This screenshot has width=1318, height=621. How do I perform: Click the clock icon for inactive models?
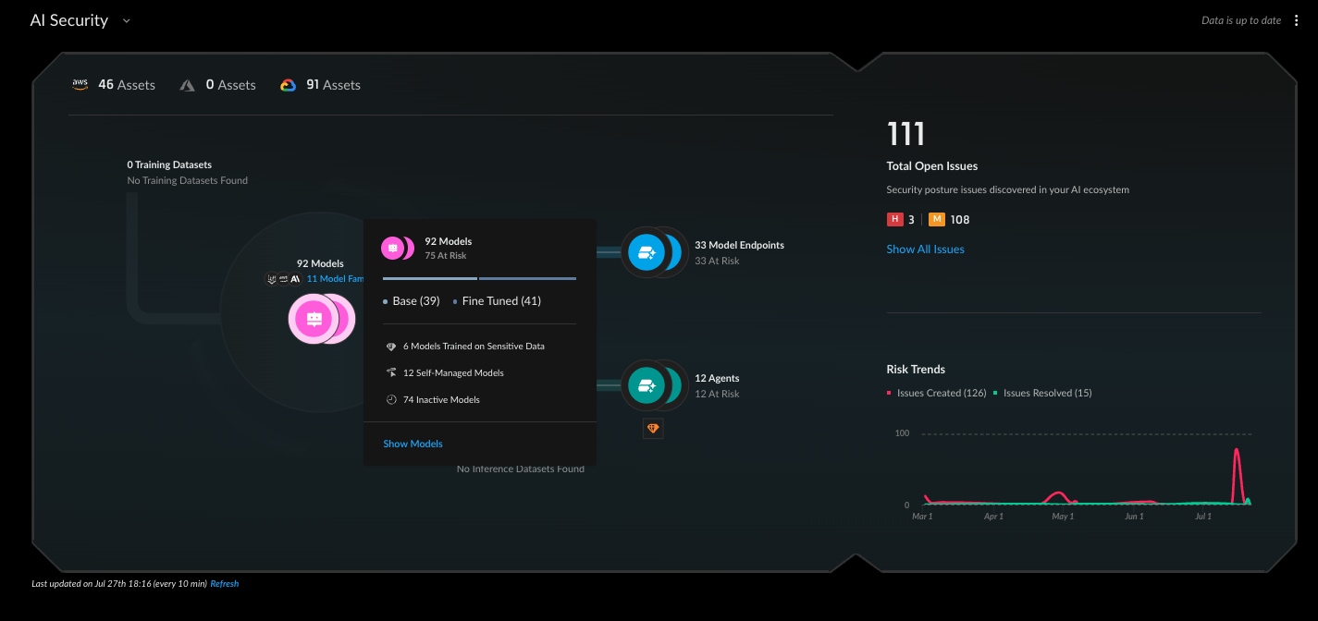[x=392, y=399]
